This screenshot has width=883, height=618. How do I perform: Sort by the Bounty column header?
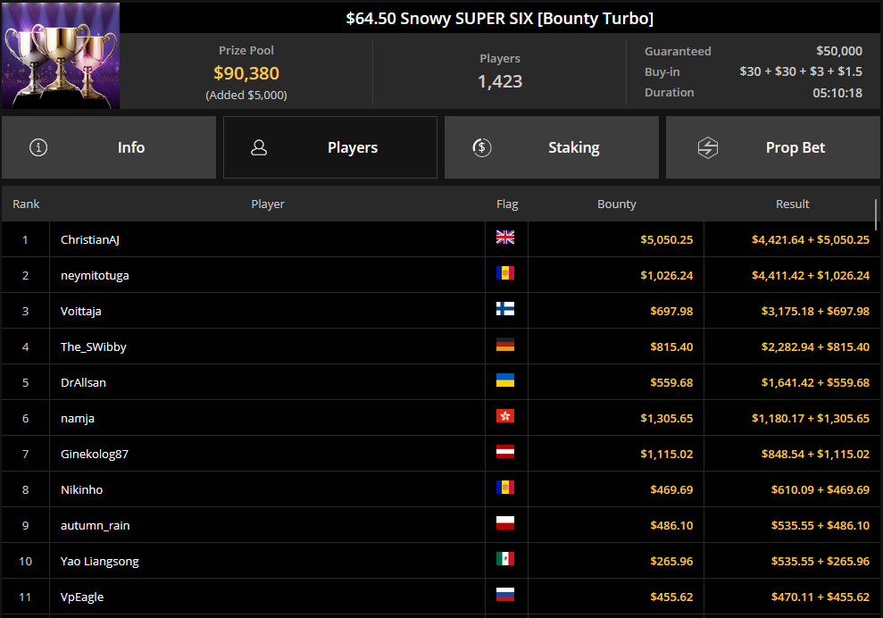[617, 204]
